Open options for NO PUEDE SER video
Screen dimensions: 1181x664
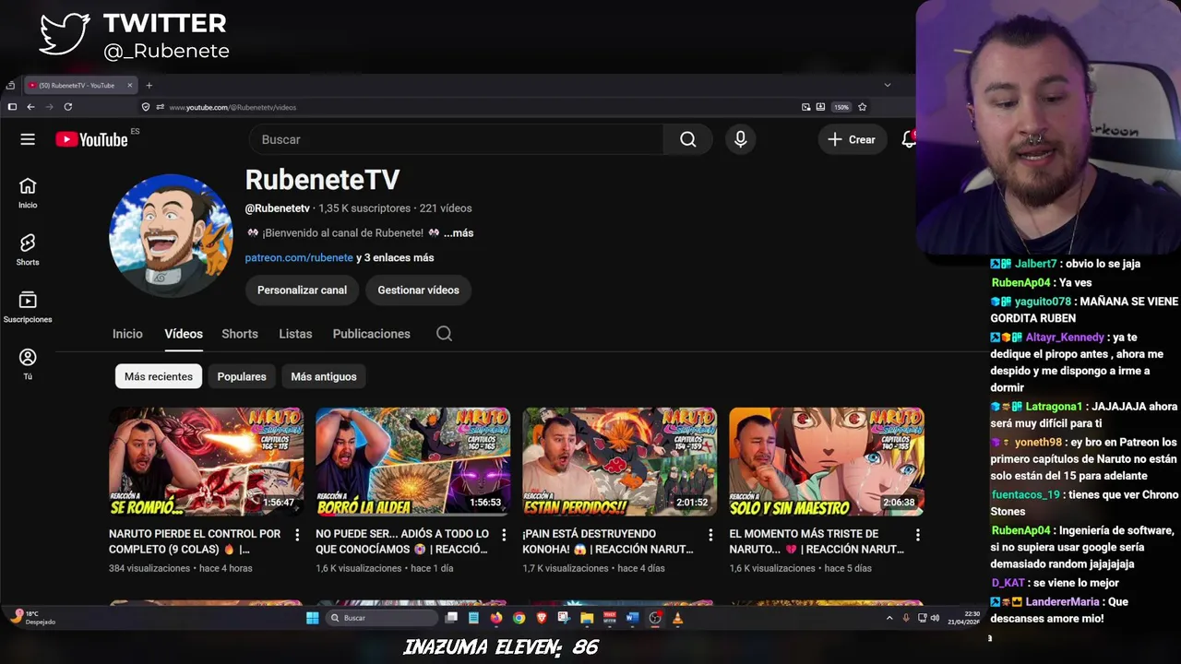click(504, 535)
